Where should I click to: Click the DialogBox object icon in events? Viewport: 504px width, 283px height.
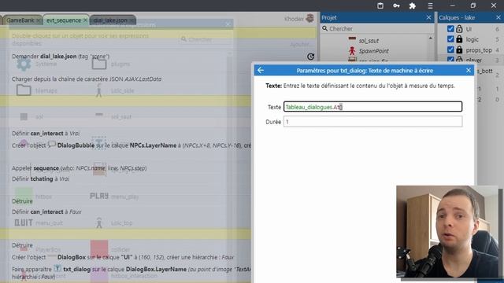click(52, 257)
